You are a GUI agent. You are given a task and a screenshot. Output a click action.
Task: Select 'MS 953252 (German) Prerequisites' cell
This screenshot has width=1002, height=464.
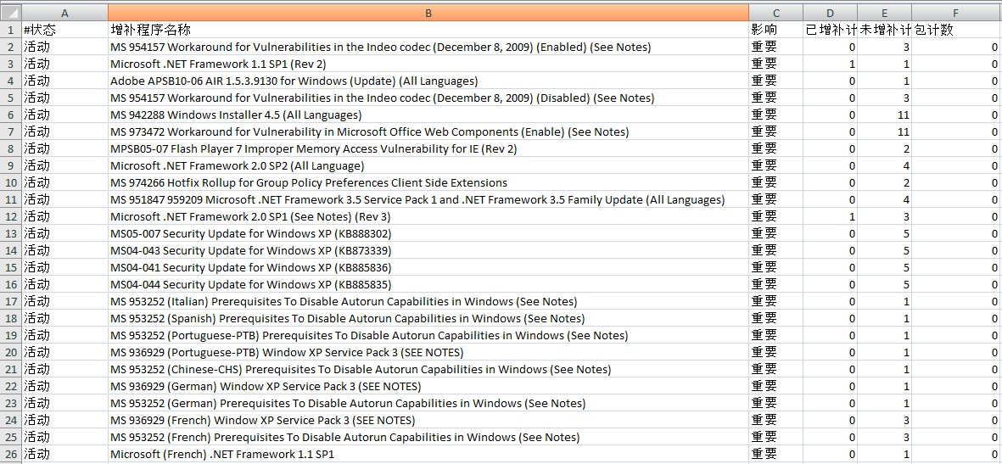click(x=428, y=403)
